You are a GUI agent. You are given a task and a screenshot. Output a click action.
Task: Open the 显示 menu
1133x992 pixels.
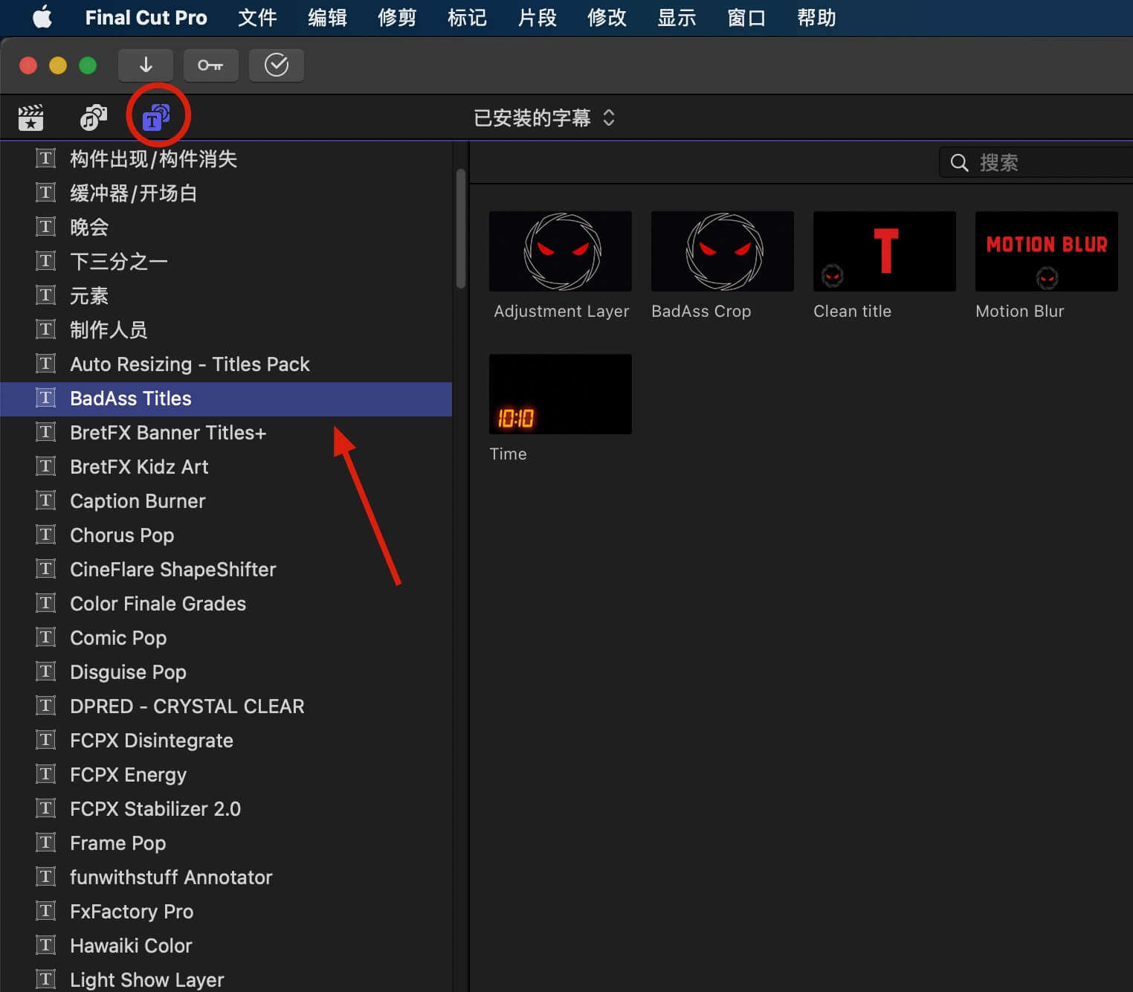pyautogui.click(x=677, y=17)
